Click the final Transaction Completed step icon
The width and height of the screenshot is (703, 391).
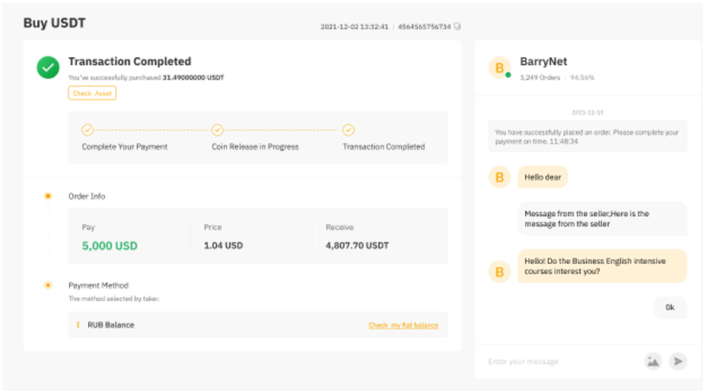coord(348,130)
